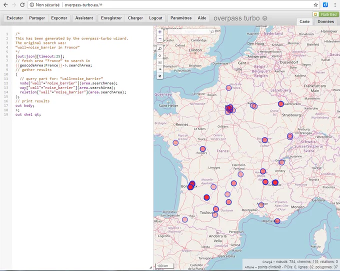The width and height of the screenshot is (340, 271).
Task: Bookmark this page with star icon
Action: tap(315, 5)
